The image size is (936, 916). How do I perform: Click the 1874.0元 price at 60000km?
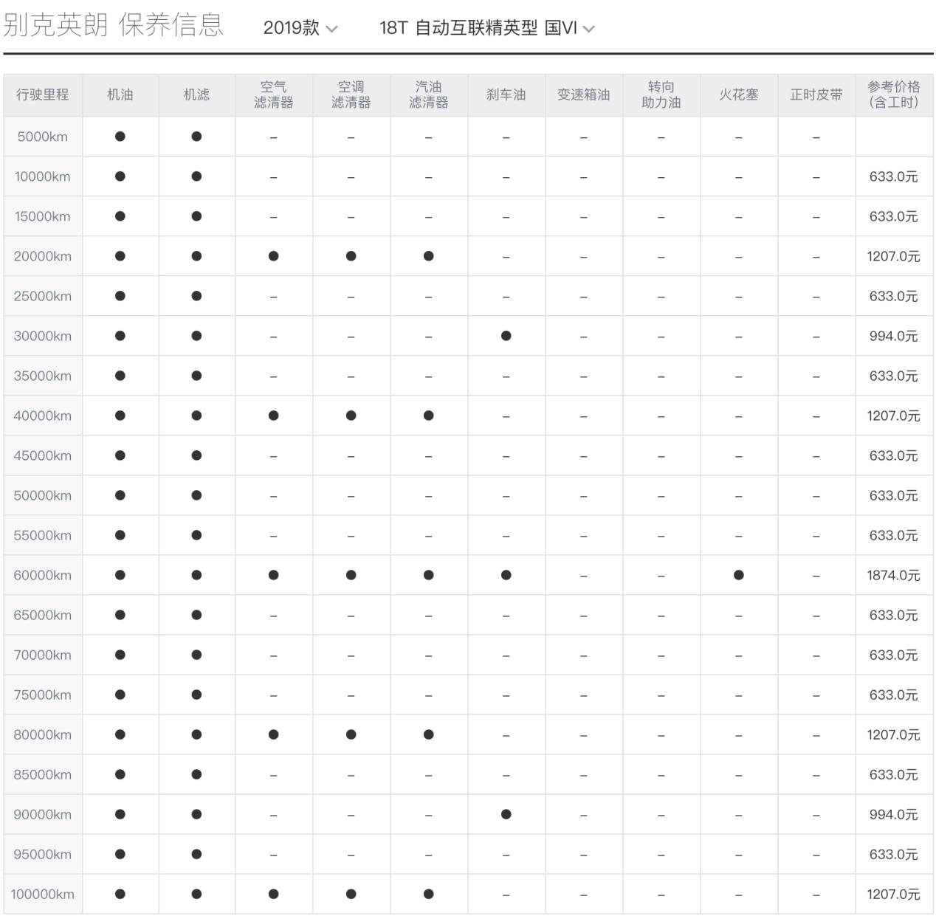coord(892,575)
